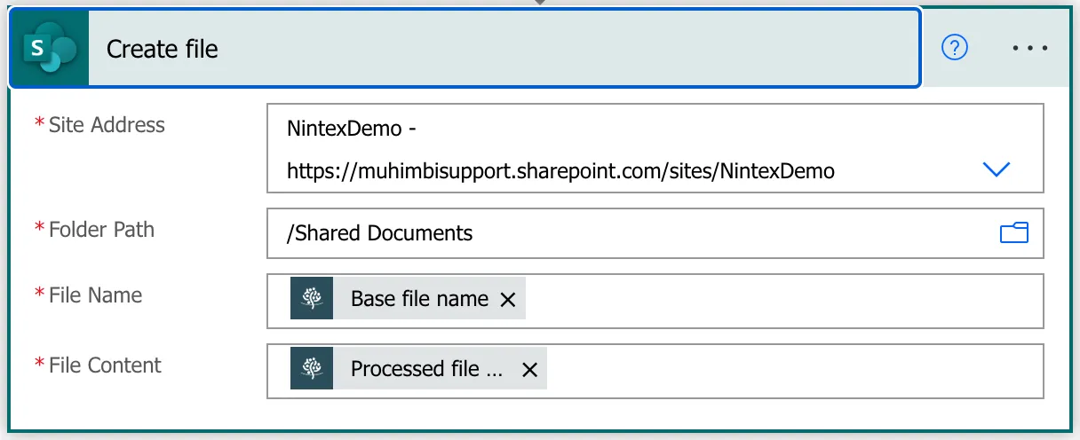Click the File Content label

[x=105, y=365]
